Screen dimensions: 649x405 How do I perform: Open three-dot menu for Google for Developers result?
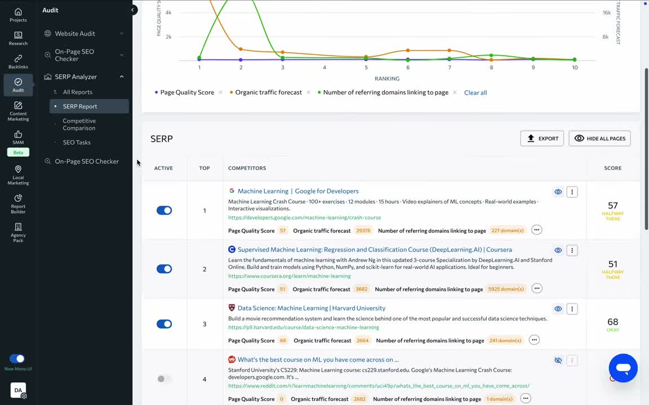click(572, 192)
